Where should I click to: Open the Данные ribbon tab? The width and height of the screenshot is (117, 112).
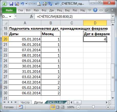[x=52, y=10]
